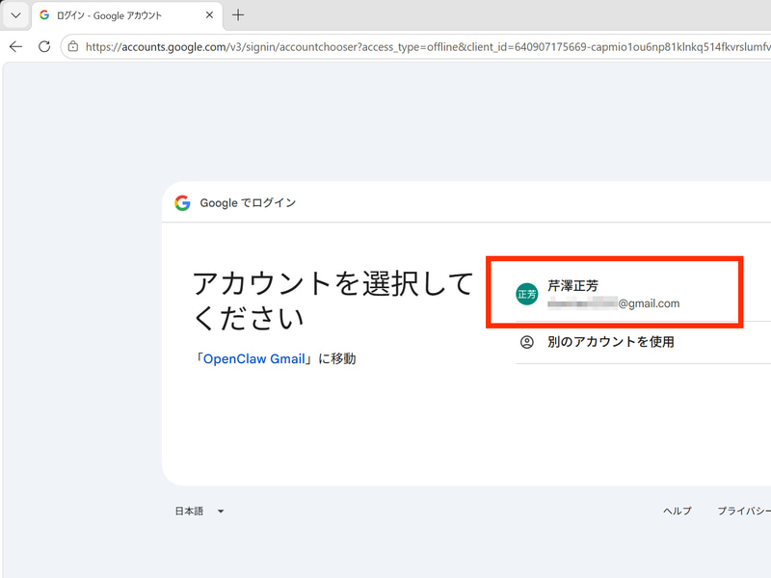771x578 pixels.
Task: Select the ログイン - Google アカウント tab
Action: point(127,15)
